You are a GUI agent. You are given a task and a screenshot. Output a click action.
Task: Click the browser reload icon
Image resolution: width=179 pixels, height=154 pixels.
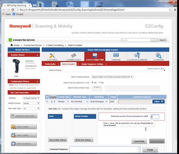point(13,10)
